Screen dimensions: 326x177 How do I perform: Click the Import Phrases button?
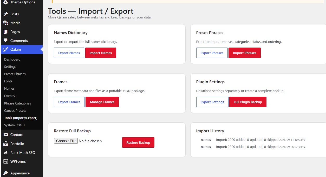(x=245, y=53)
